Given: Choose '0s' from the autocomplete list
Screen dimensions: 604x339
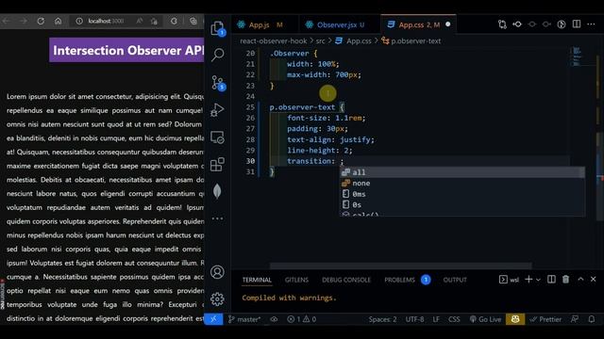Looking at the screenshot, I should [x=462, y=204].
